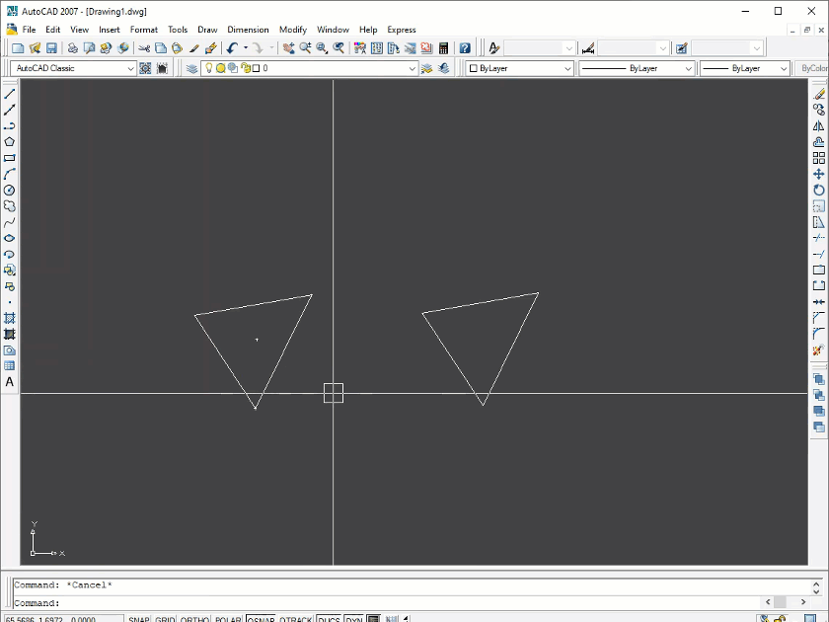829x622 pixels.
Task: Select the Spline drawing tool
Action: point(10,222)
